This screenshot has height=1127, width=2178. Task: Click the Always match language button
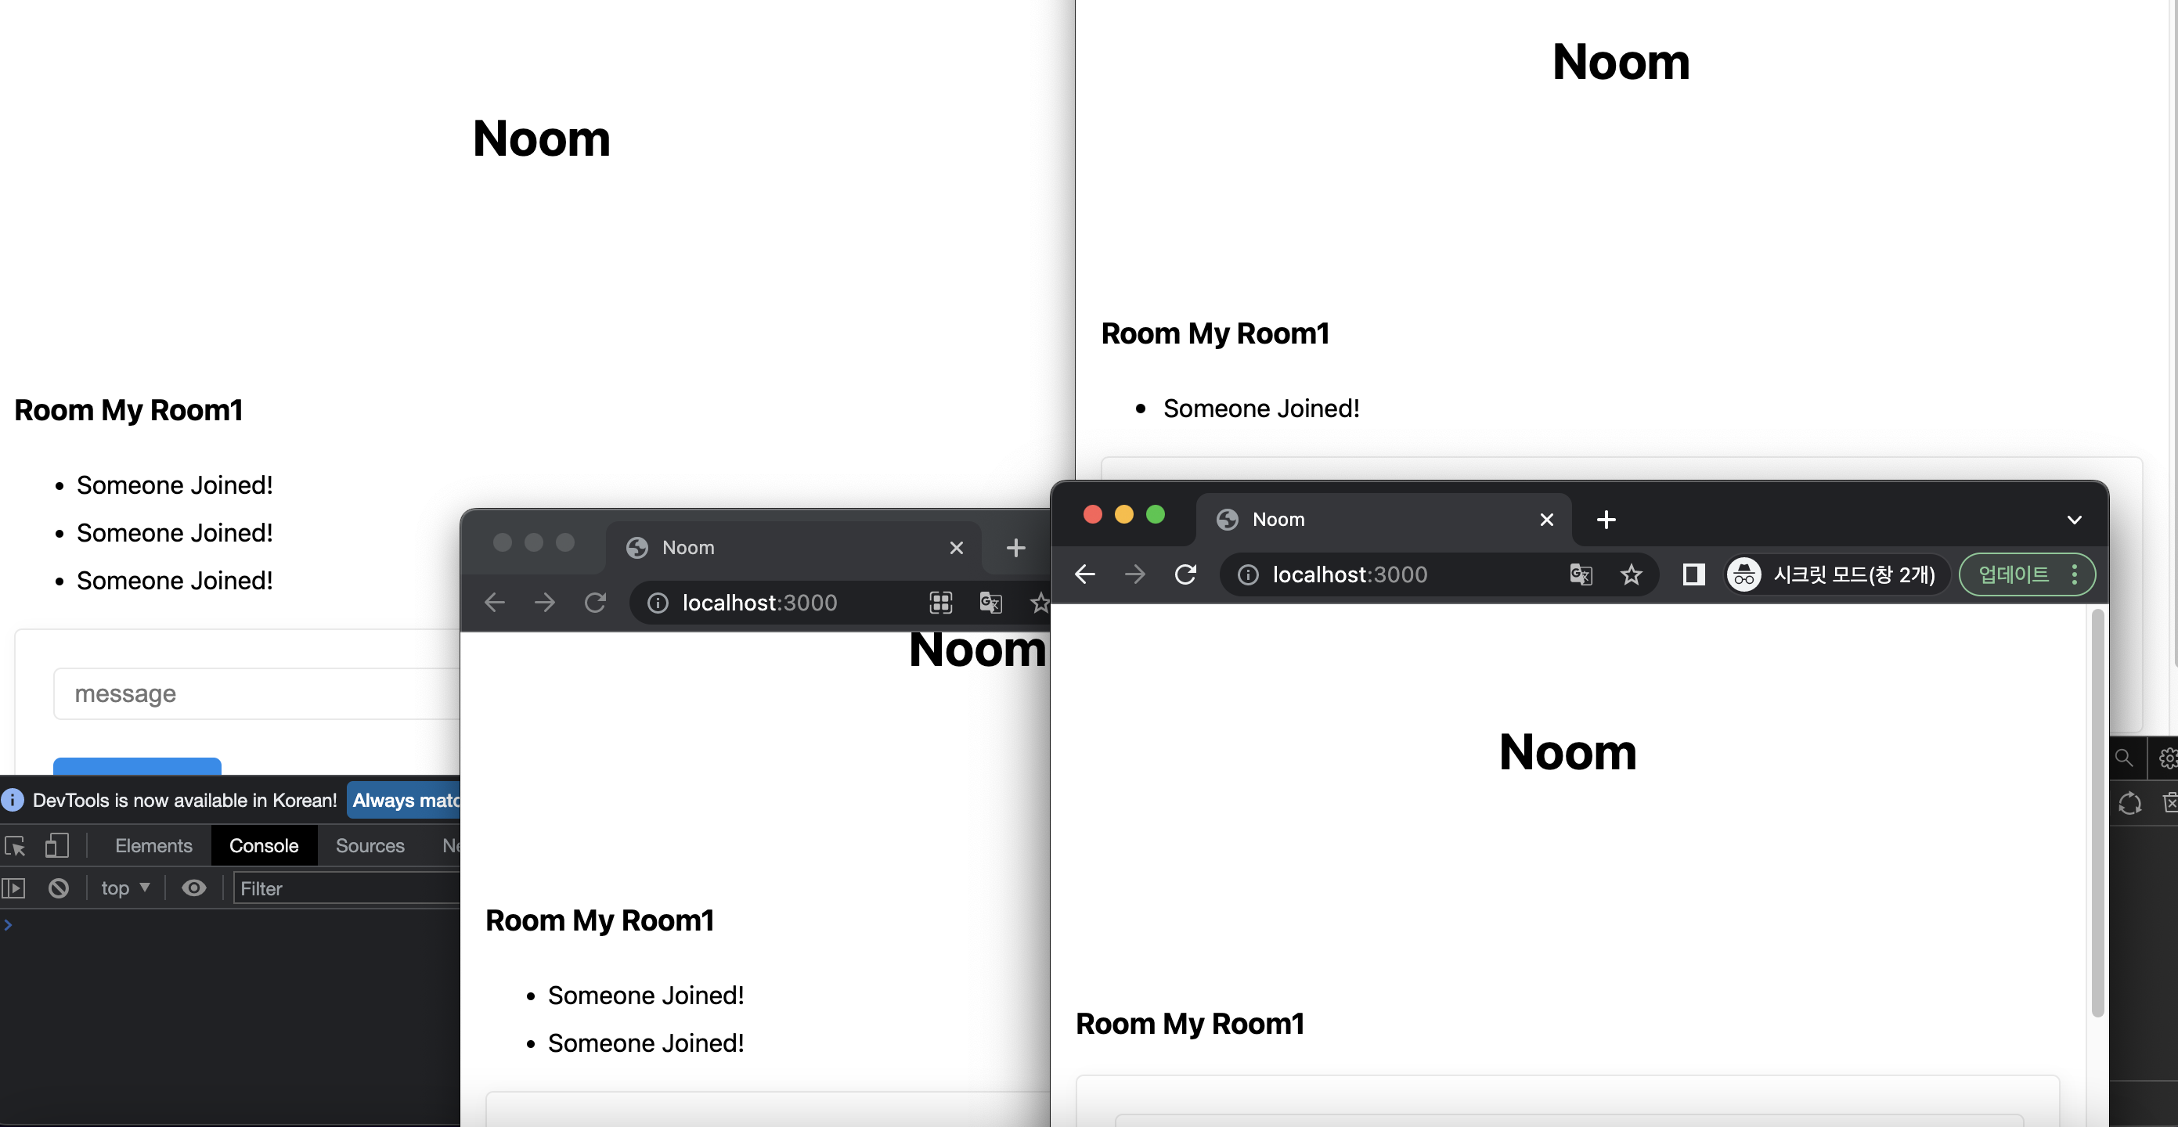(404, 801)
